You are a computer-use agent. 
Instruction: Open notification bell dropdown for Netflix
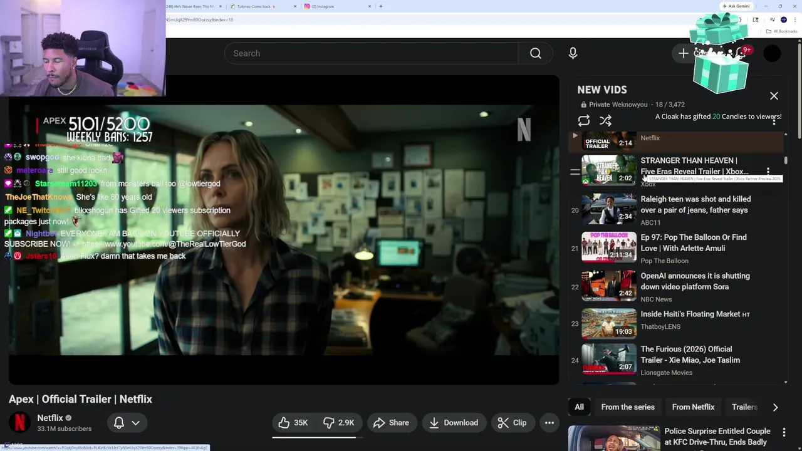[127, 423]
